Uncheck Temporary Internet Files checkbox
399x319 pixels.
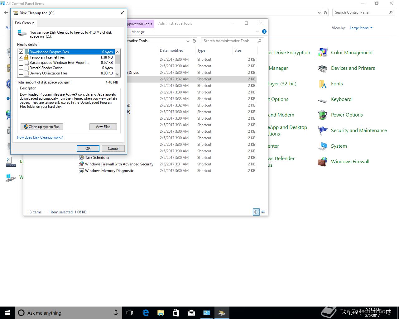point(21,57)
